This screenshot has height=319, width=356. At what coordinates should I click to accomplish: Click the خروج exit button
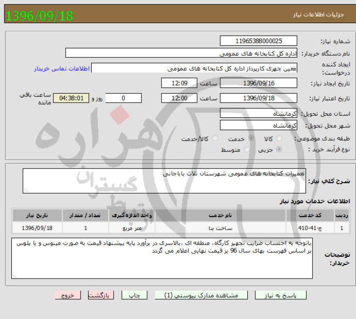point(67,295)
